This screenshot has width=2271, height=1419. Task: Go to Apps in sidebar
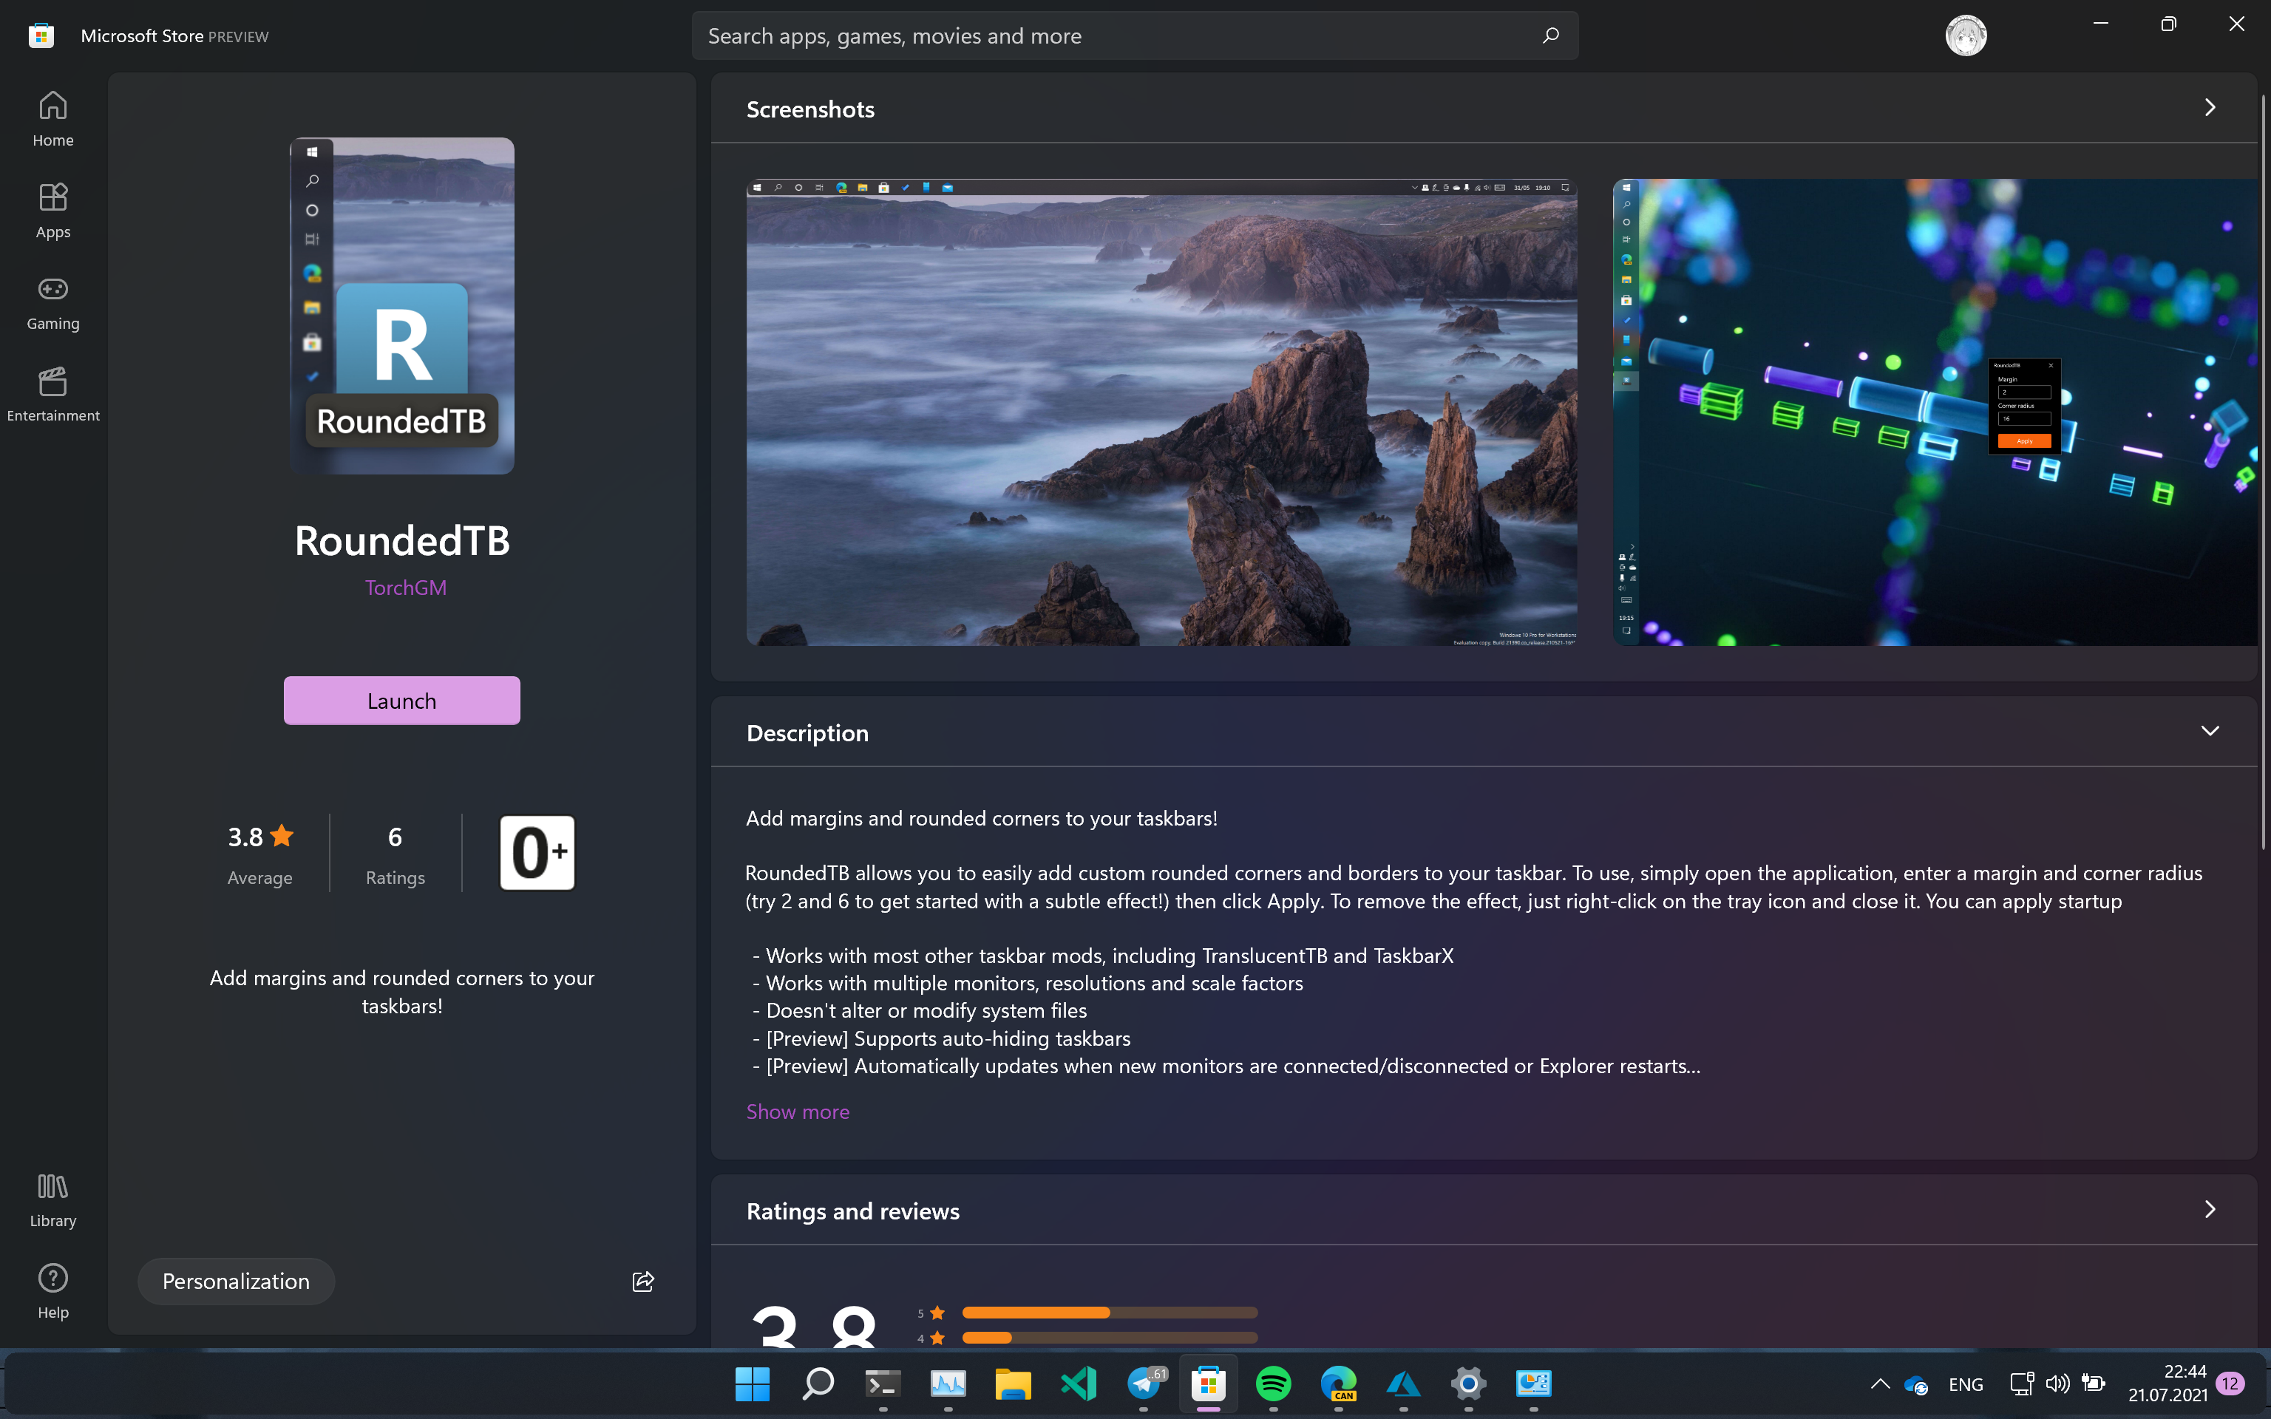(x=52, y=211)
